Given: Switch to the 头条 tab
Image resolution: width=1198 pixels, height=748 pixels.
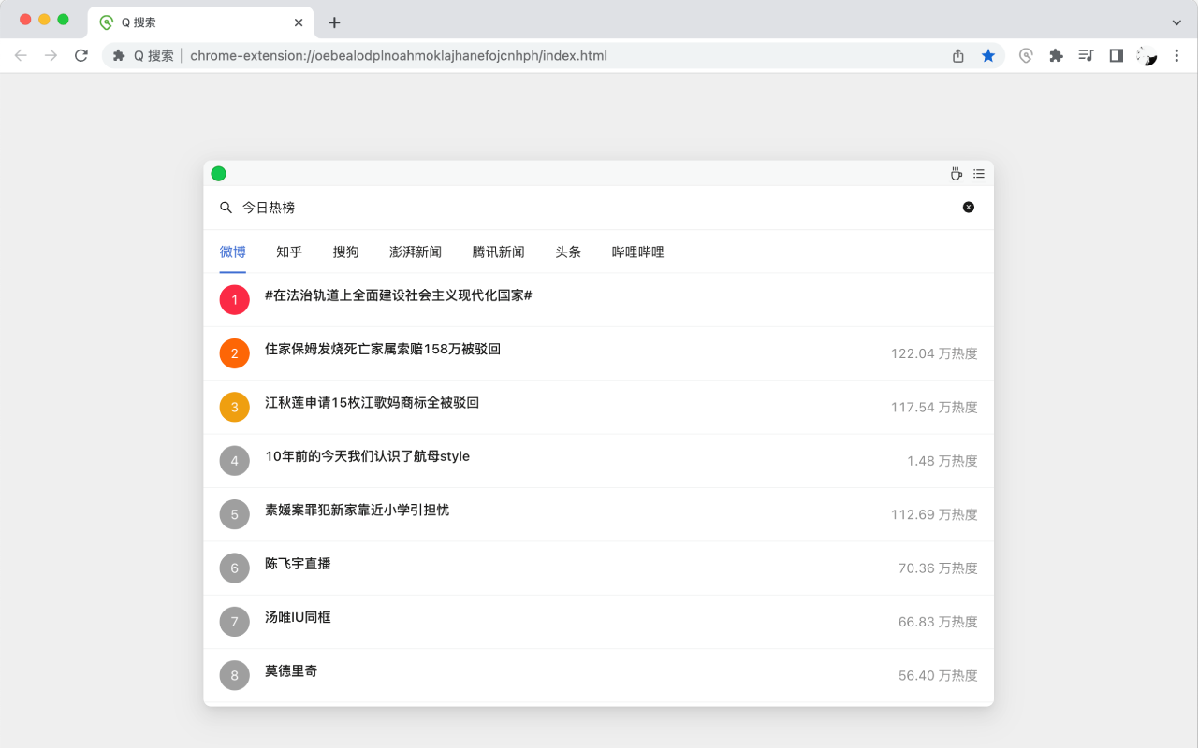Looking at the screenshot, I should 568,252.
